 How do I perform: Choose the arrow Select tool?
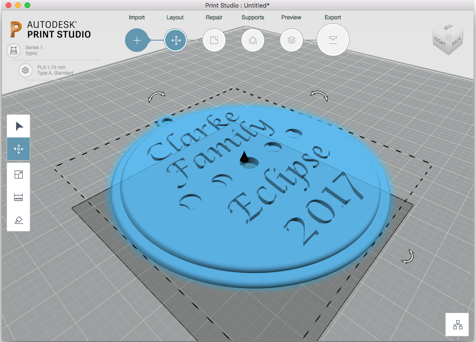[x=18, y=126]
